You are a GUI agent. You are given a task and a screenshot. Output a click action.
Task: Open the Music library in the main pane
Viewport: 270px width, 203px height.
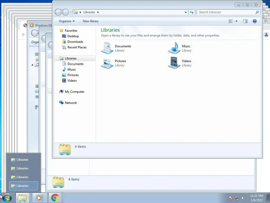tap(180, 48)
